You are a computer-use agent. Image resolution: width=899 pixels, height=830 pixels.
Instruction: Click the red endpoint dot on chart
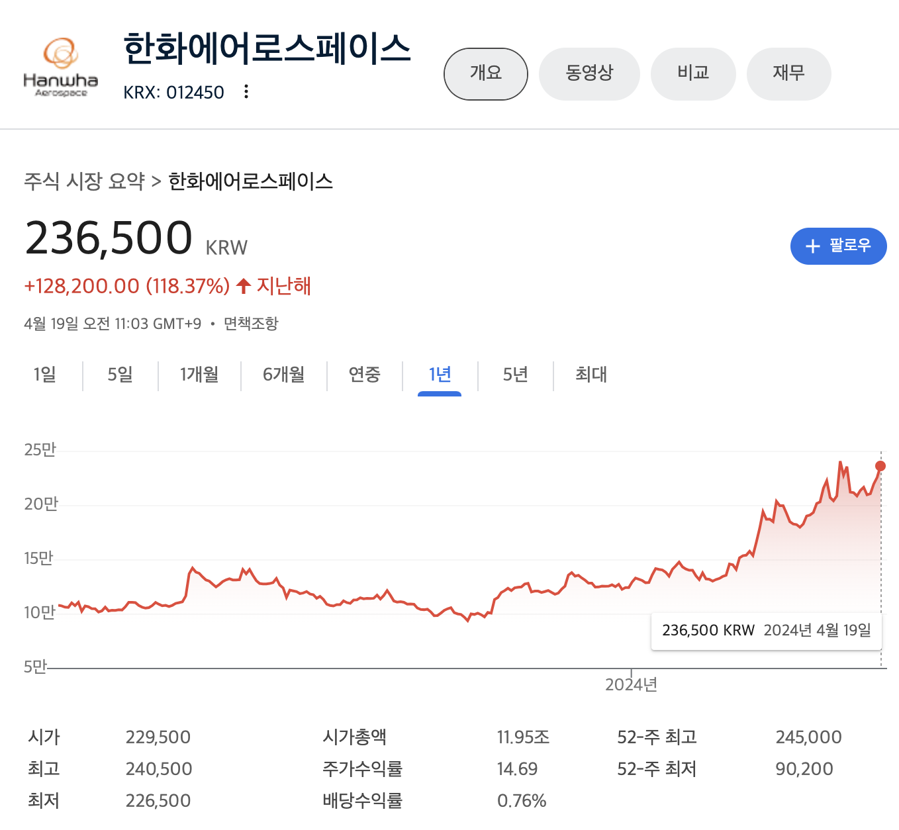880,466
